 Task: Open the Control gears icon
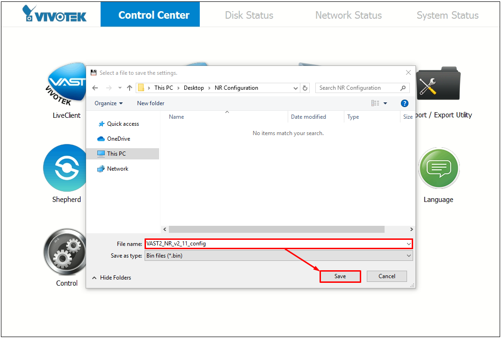[65, 252]
